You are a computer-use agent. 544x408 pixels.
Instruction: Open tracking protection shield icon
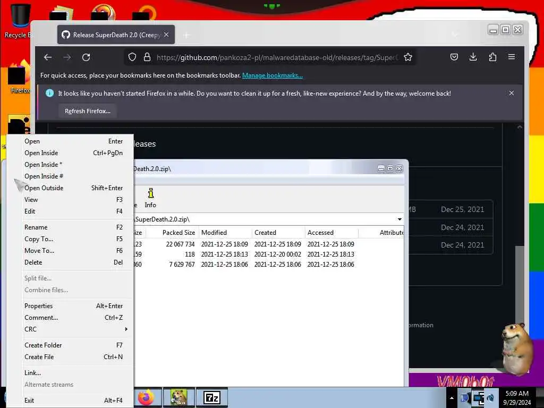[x=132, y=57]
